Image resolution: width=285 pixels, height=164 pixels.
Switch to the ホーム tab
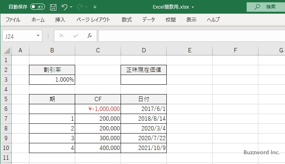pos(38,20)
